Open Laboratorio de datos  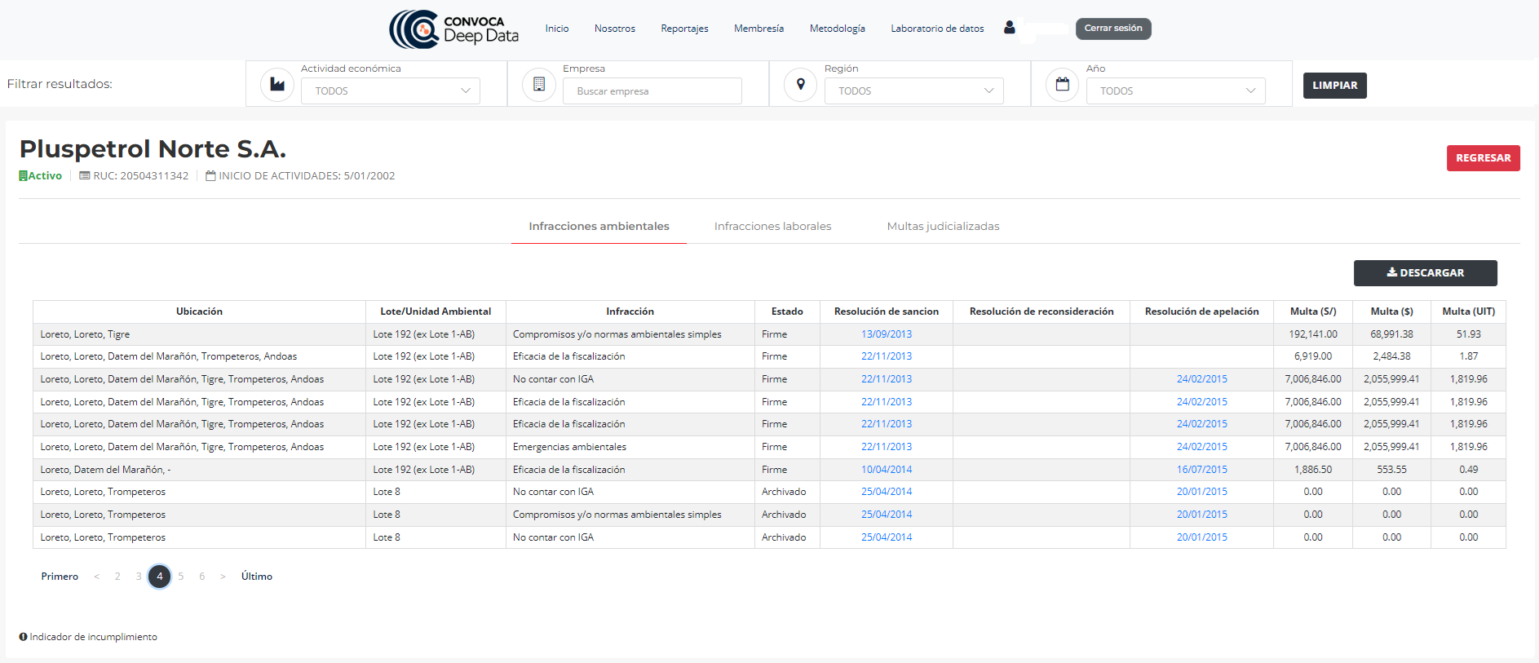[937, 29]
